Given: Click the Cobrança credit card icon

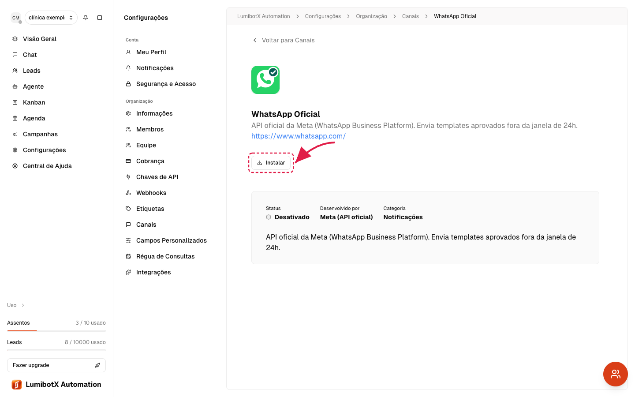Looking at the screenshot, I should click(x=128, y=161).
